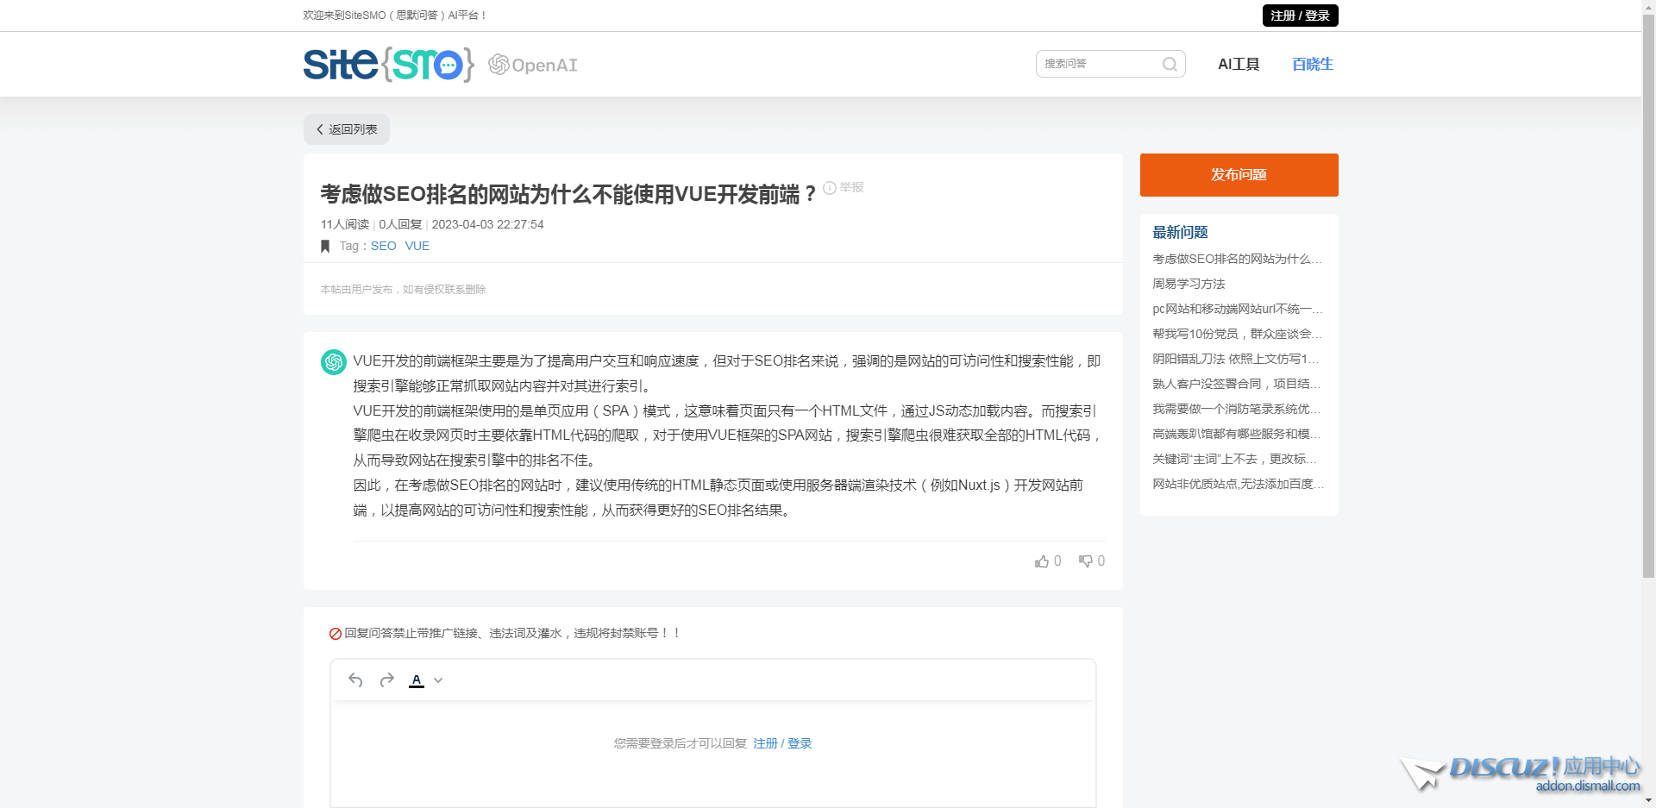Screen dimensions: 1656x808
Task: Select the font color 'A' tool
Action: click(x=417, y=680)
